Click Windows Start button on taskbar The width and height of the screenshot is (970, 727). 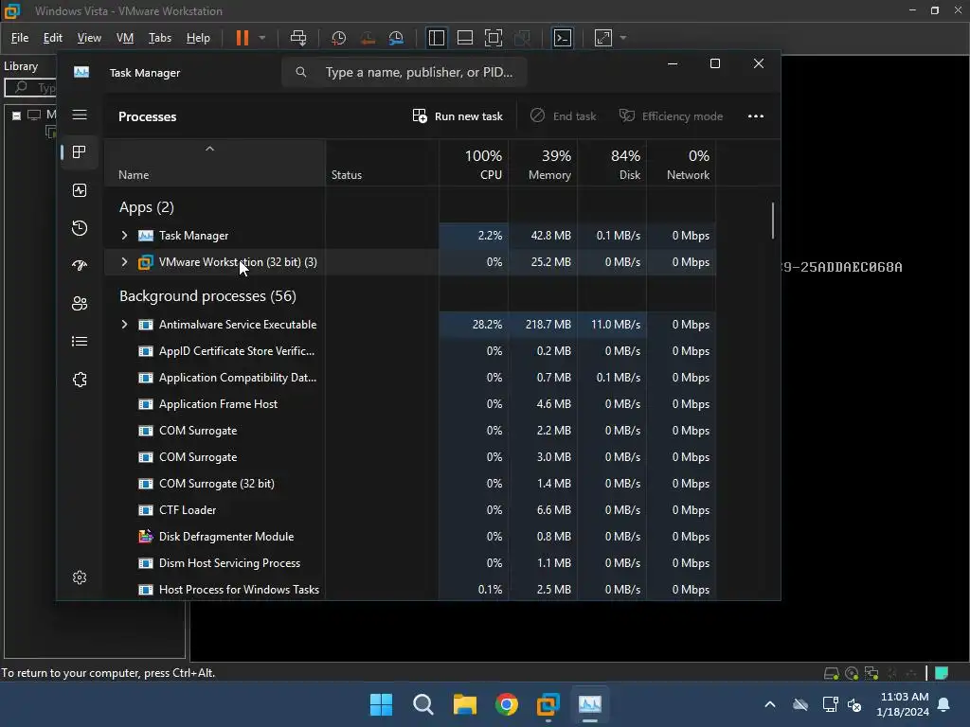pyautogui.click(x=381, y=704)
